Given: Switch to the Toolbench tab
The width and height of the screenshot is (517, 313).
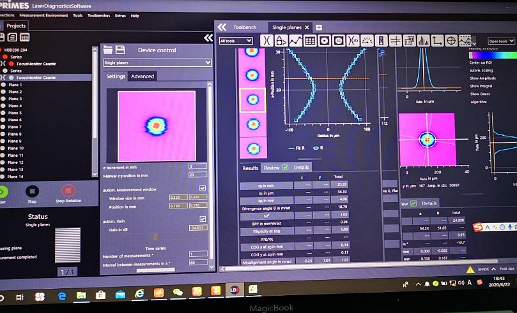Looking at the screenshot, I should [245, 27].
